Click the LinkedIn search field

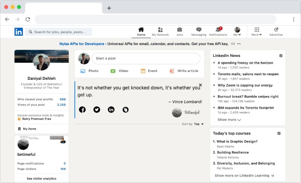tap(59, 32)
